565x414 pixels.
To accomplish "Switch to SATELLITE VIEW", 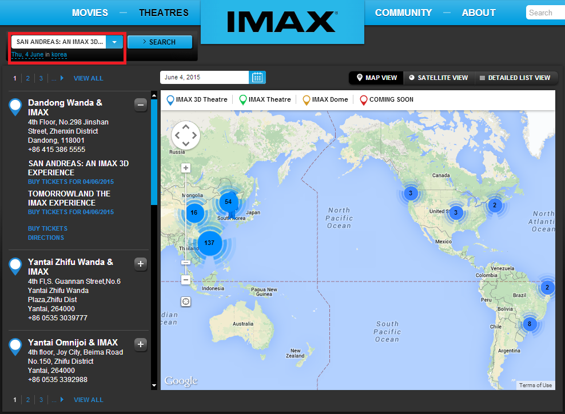I will coord(439,78).
